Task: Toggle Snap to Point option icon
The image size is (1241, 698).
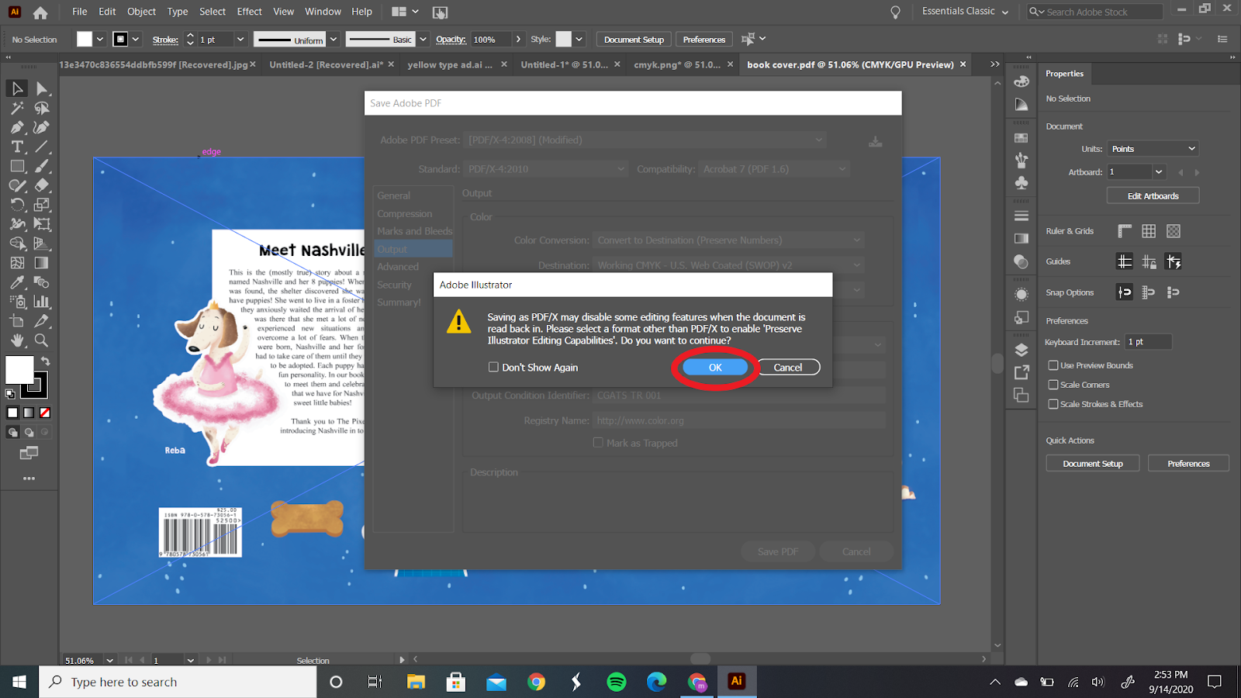Action: pyautogui.click(x=1125, y=292)
